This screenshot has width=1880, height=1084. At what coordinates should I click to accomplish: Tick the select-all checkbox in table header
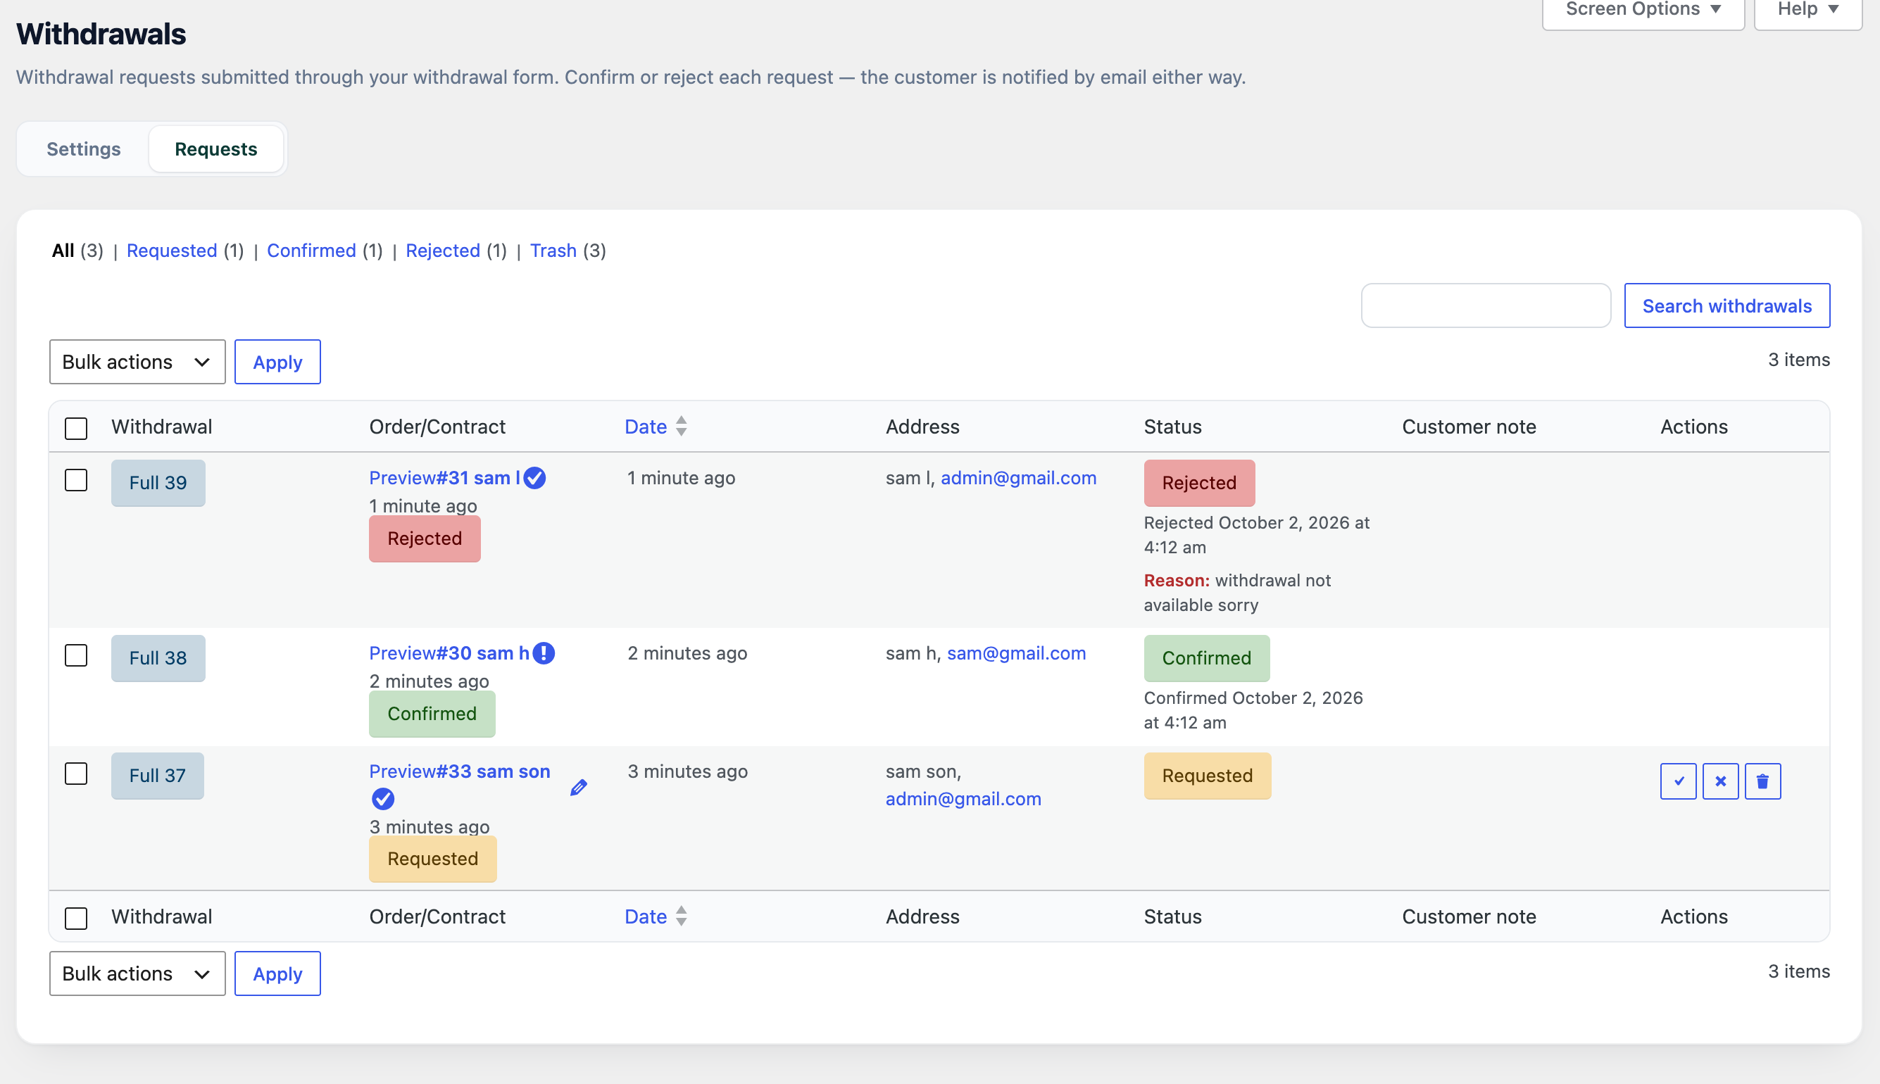pos(76,428)
